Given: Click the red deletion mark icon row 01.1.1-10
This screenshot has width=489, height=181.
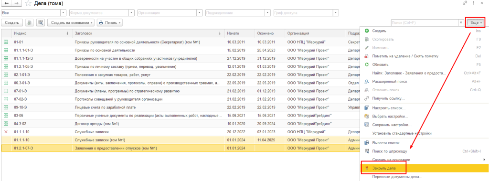Looking at the screenshot, I should pyautogui.click(x=6, y=132).
